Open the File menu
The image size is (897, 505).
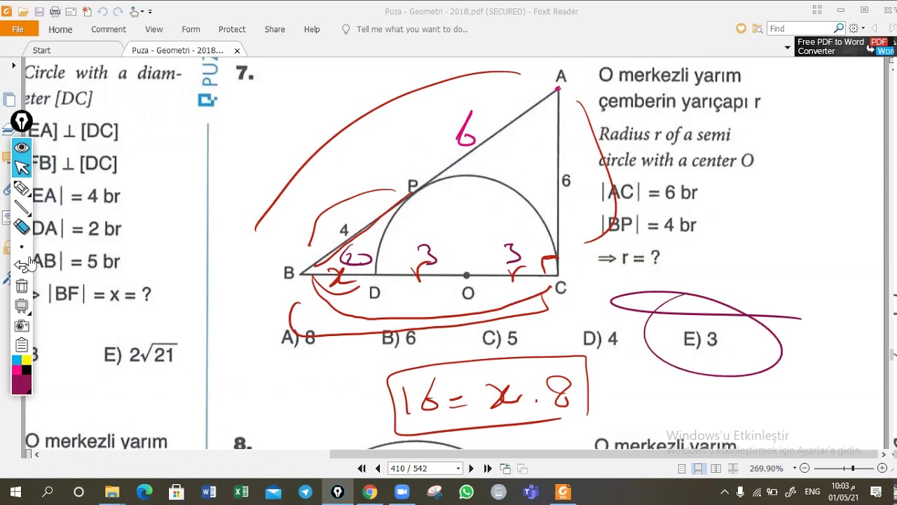(x=18, y=29)
